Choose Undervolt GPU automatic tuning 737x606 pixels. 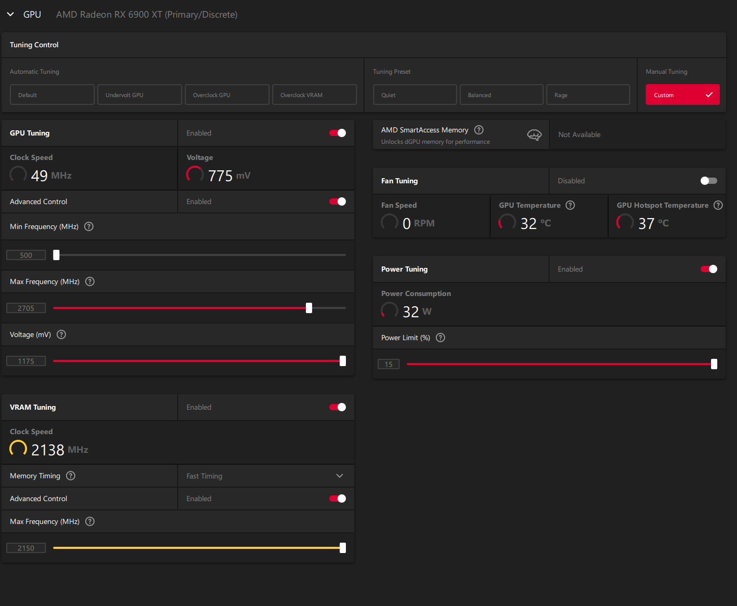pyautogui.click(x=140, y=95)
